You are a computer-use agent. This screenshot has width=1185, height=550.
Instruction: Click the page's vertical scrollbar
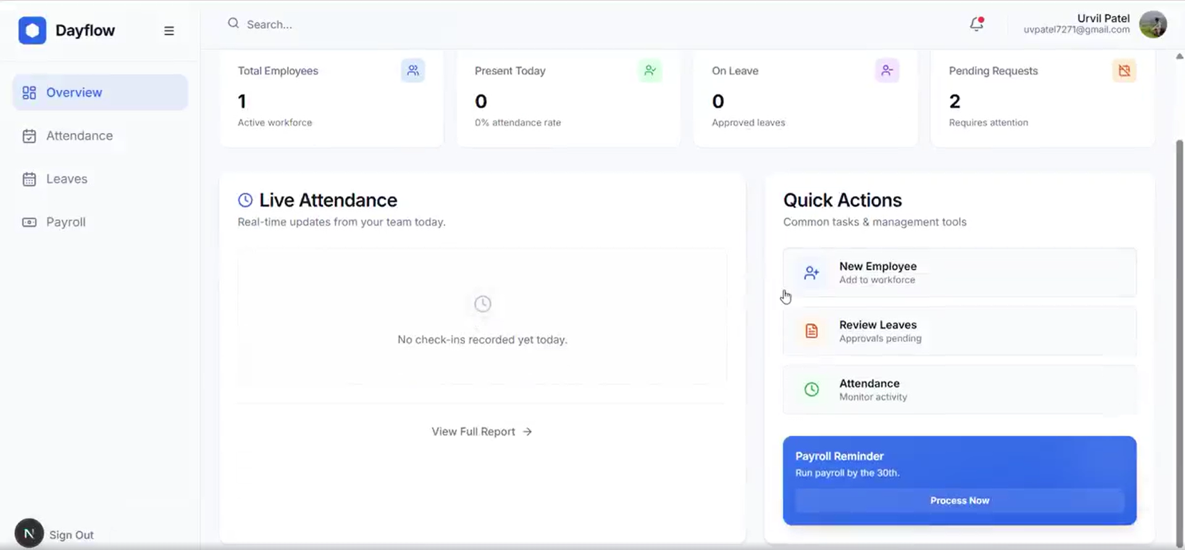point(1179,308)
